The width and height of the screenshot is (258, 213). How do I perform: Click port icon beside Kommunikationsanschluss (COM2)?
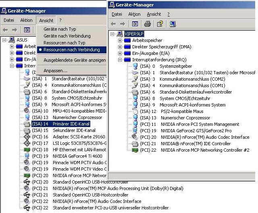(x=135, y=79)
